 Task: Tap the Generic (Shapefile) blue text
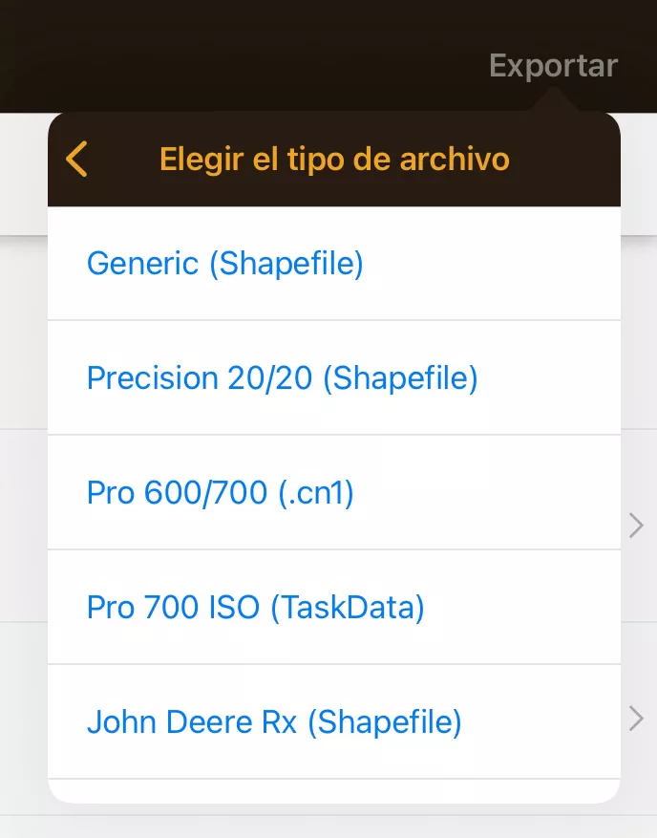pyautogui.click(x=224, y=263)
